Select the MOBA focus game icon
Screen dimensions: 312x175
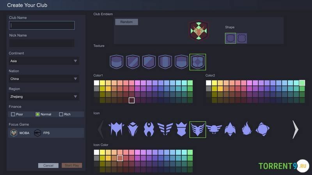[14, 133]
